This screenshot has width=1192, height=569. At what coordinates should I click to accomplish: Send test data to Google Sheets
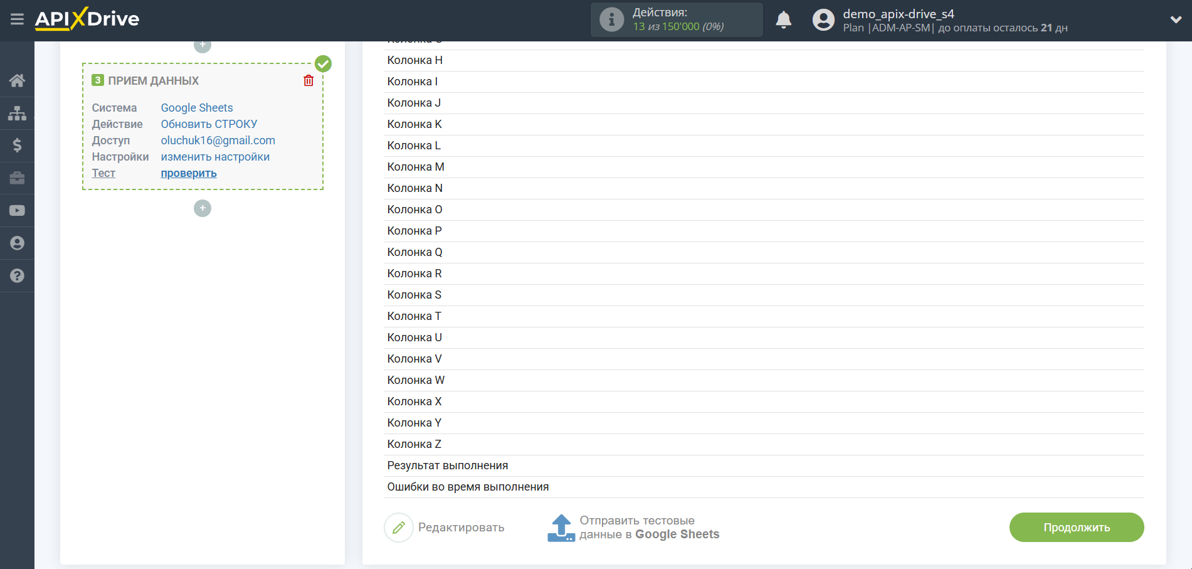pyautogui.click(x=633, y=528)
